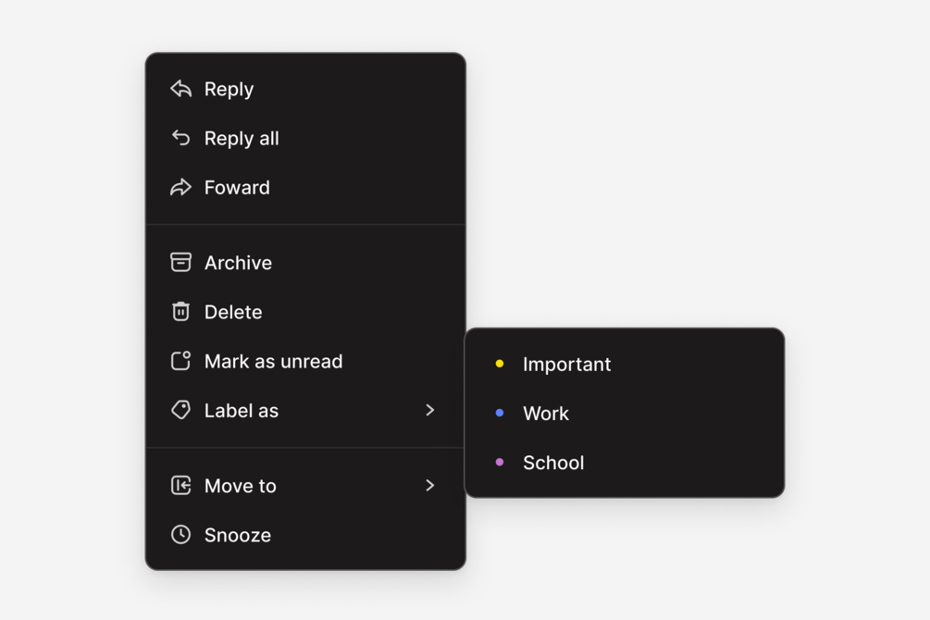Click the Reply all arrow icon
The image size is (930, 620).
180,138
